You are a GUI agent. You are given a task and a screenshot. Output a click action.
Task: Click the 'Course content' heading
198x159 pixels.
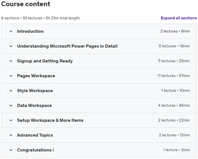(26, 4)
